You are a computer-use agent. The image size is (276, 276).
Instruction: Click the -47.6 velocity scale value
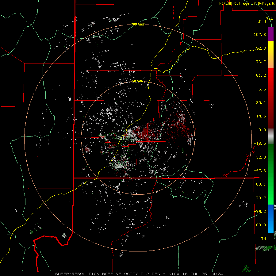[x=260, y=171]
